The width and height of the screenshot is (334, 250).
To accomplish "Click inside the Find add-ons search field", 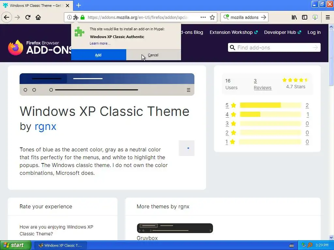I will click(x=274, y=48).
